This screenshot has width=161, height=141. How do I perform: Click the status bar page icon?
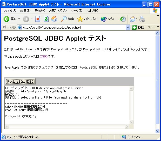click(3, 137)
